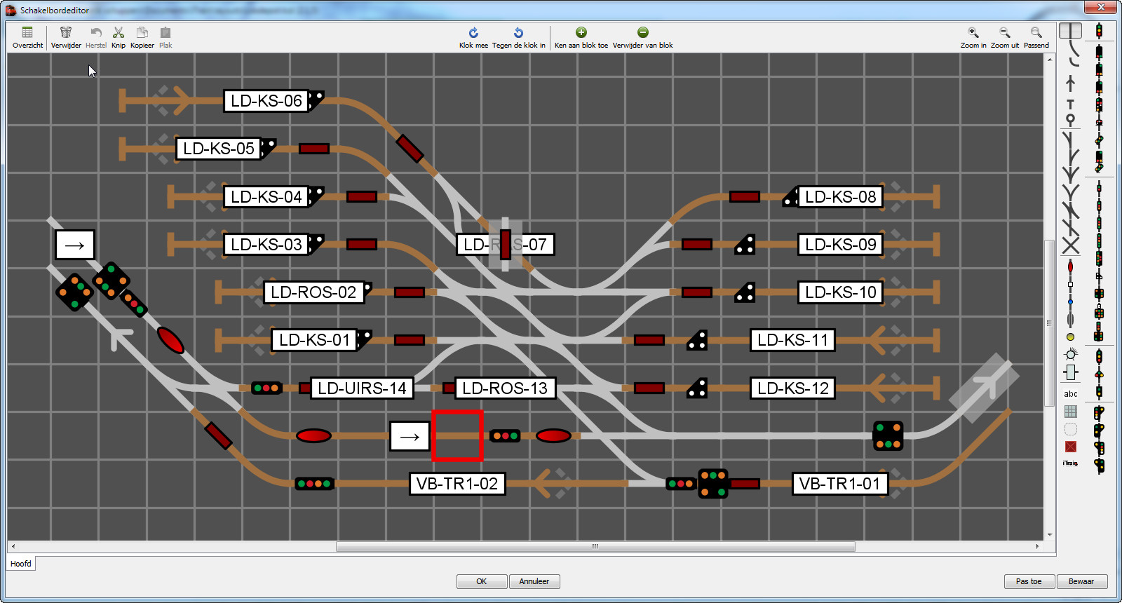Click the Plak paste icon

click(165, 37)
